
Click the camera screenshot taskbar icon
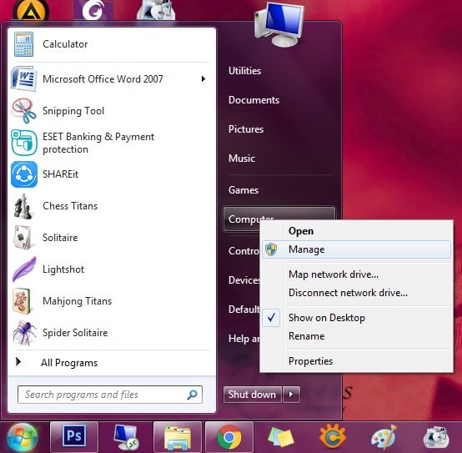tap(436, 437)
